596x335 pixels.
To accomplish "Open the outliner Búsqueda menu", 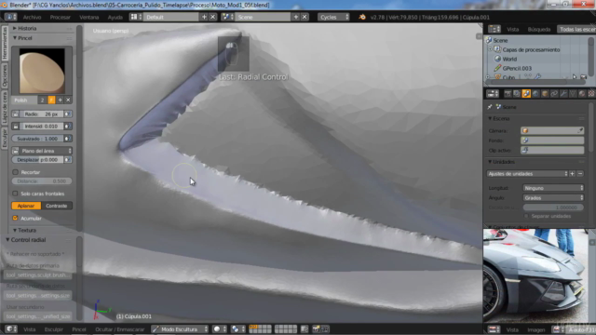I will click(539, 29).
